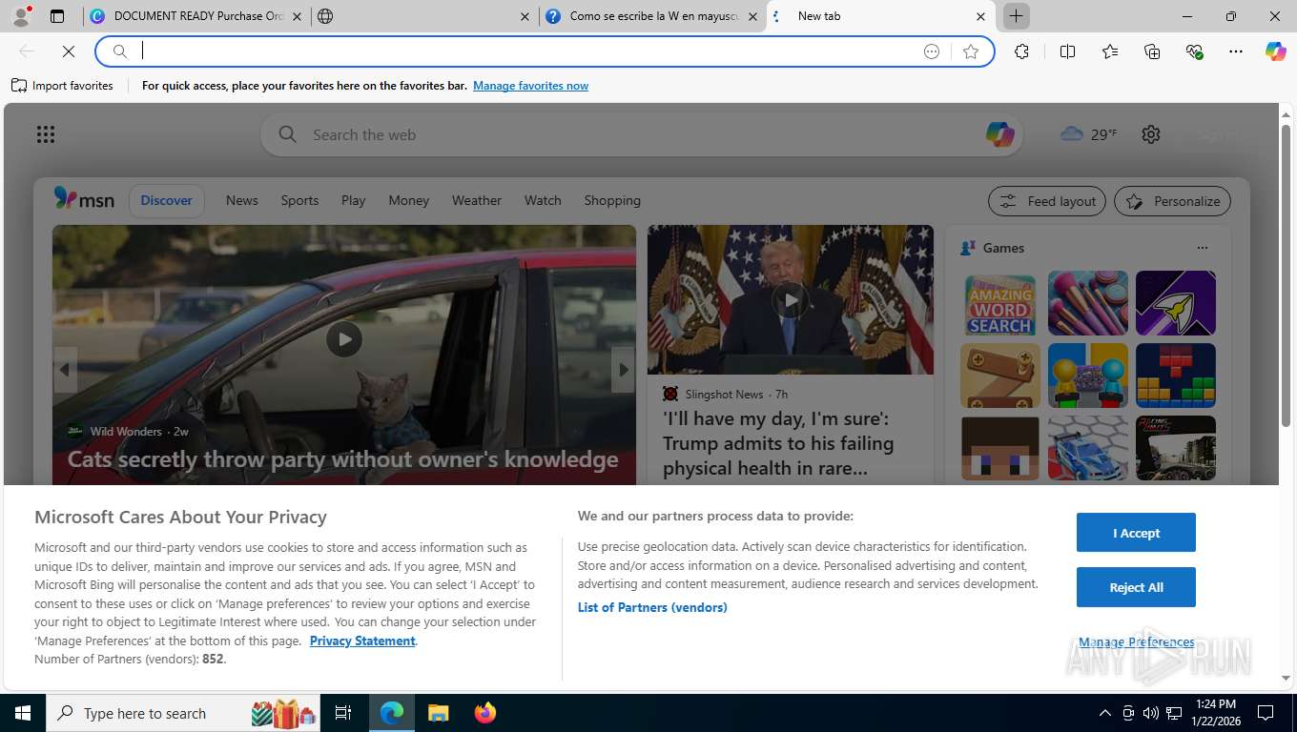Select the News menu item
Image resolution: width=1297 pixels, height=732 pixels.
[x=242, y=200]
